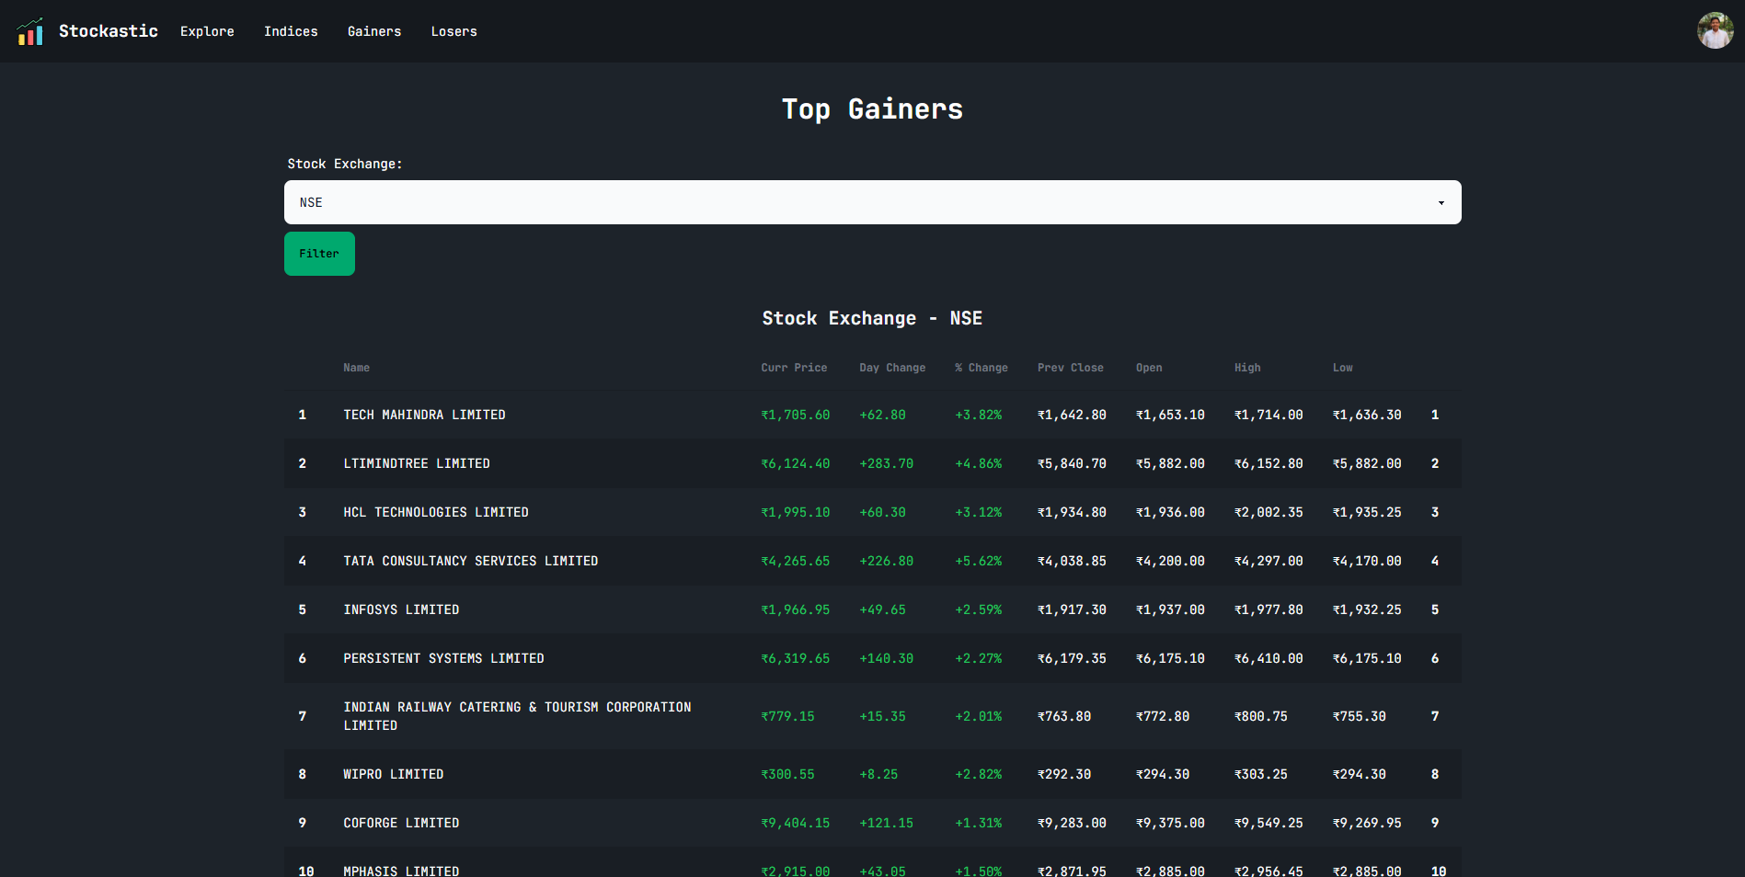The image size is (1745, 877).
Task: Click percent change +5.62%
Action: [979, 561]
